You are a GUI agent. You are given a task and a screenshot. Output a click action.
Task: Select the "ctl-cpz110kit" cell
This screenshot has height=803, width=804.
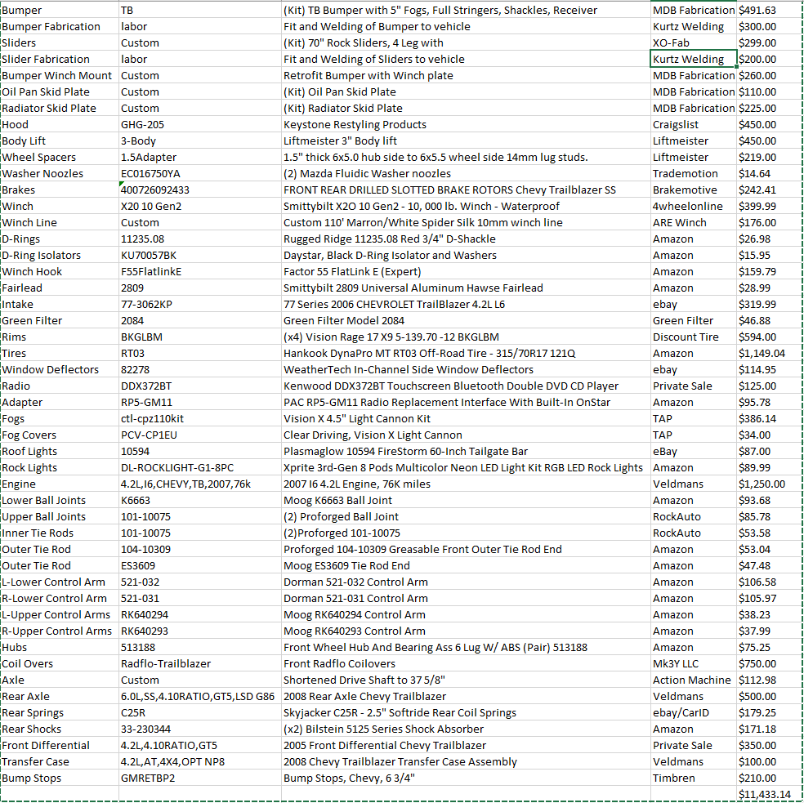200,418
